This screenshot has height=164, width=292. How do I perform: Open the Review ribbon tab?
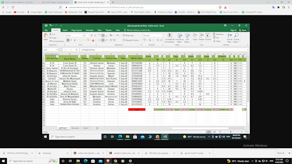pyautogui.click(x=109, y=30)
